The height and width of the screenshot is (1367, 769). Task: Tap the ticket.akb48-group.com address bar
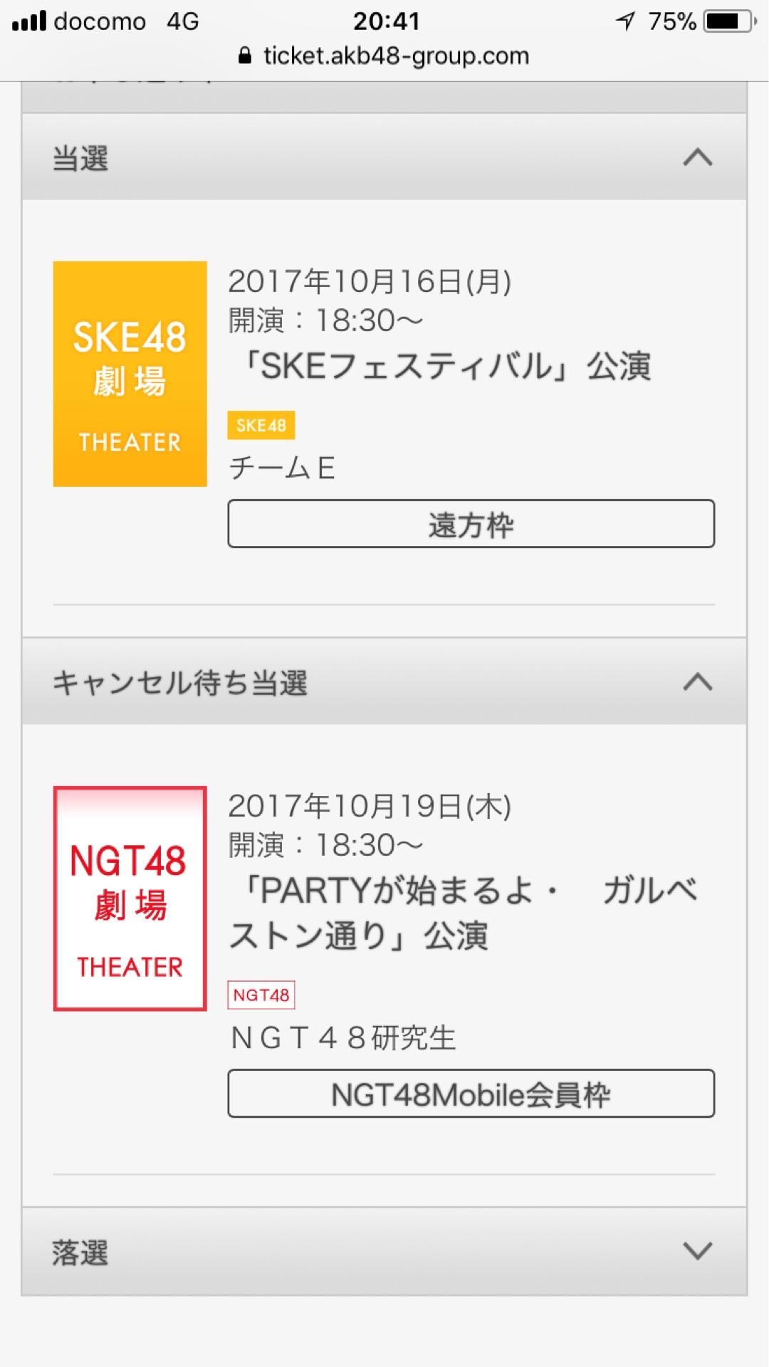396,56
